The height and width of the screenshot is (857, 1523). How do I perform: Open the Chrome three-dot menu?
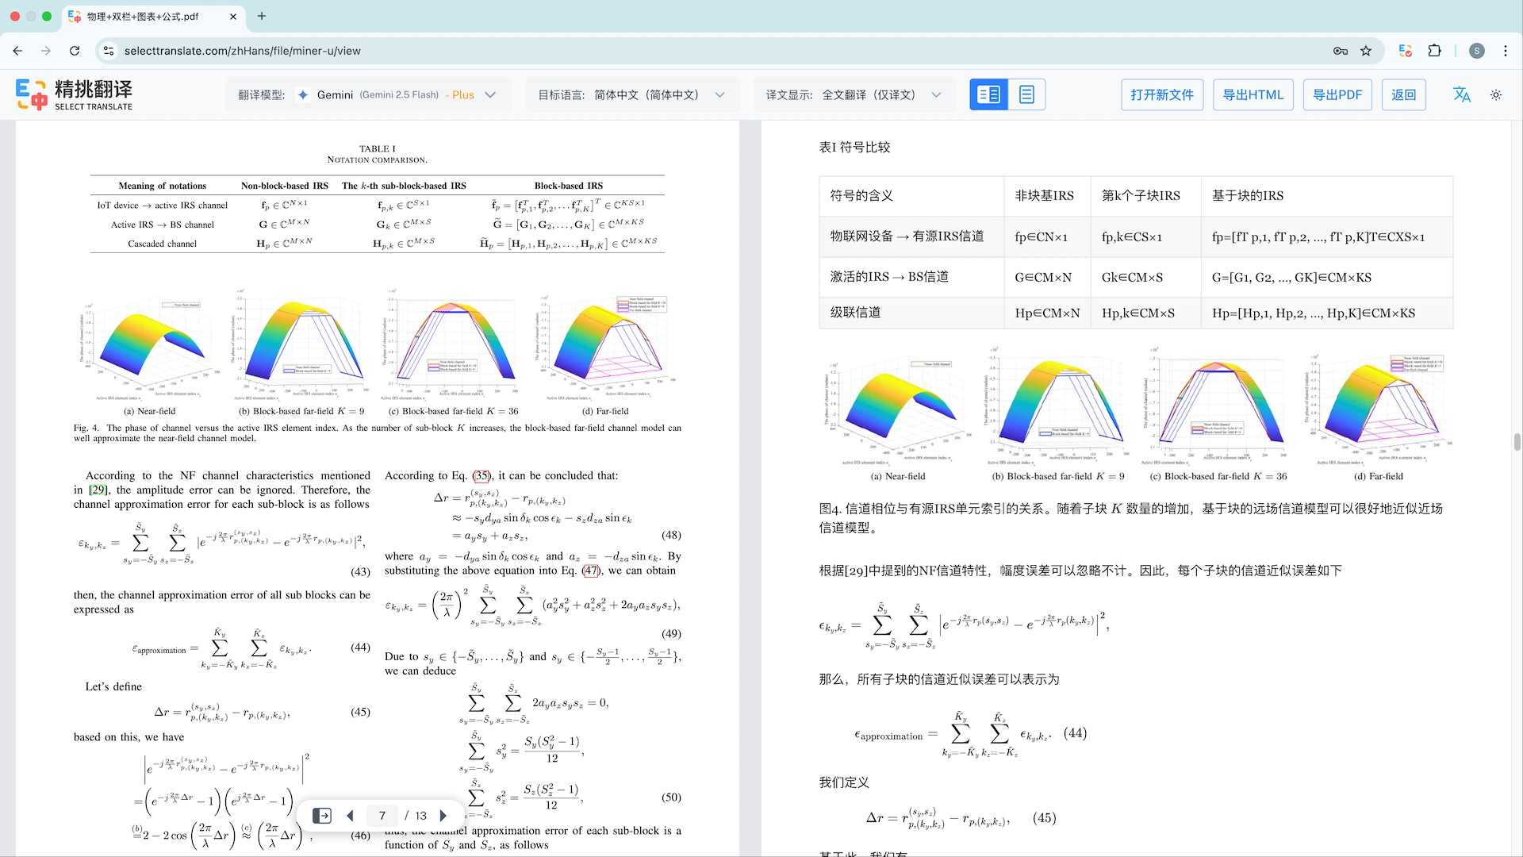click(1506, 51)
